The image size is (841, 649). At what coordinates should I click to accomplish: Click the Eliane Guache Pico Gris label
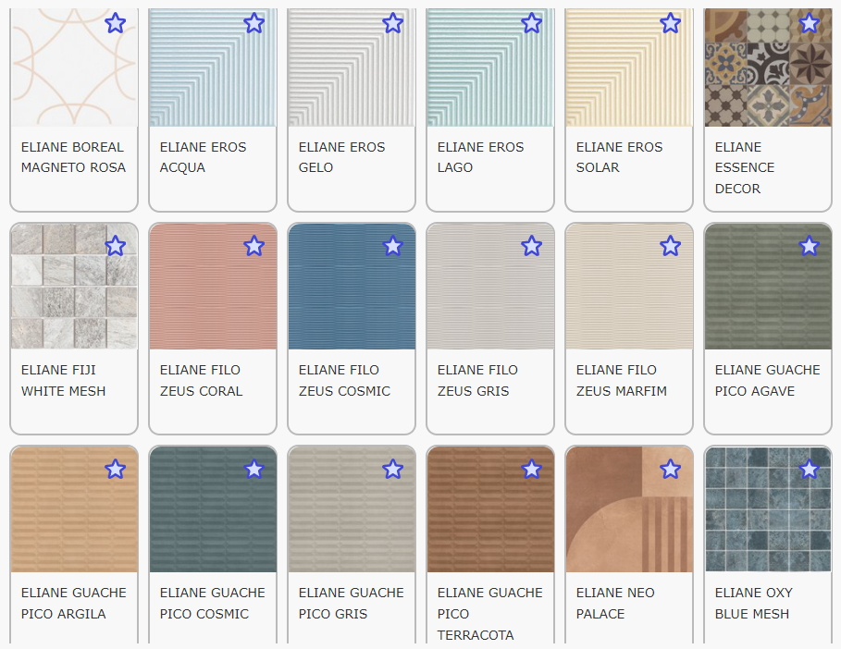351,603
